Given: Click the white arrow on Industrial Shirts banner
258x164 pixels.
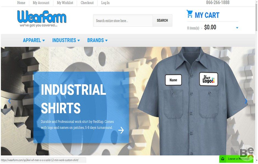Looking at the screenshot, I should [x=121, y=130].
